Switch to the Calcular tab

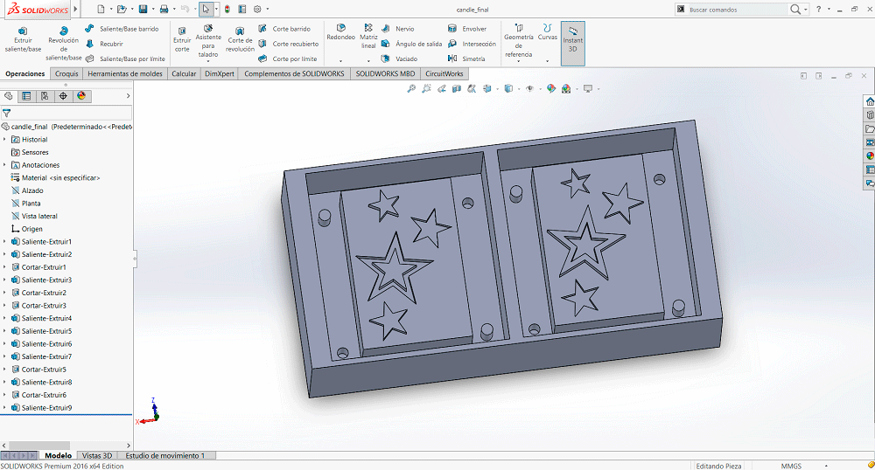184,73
